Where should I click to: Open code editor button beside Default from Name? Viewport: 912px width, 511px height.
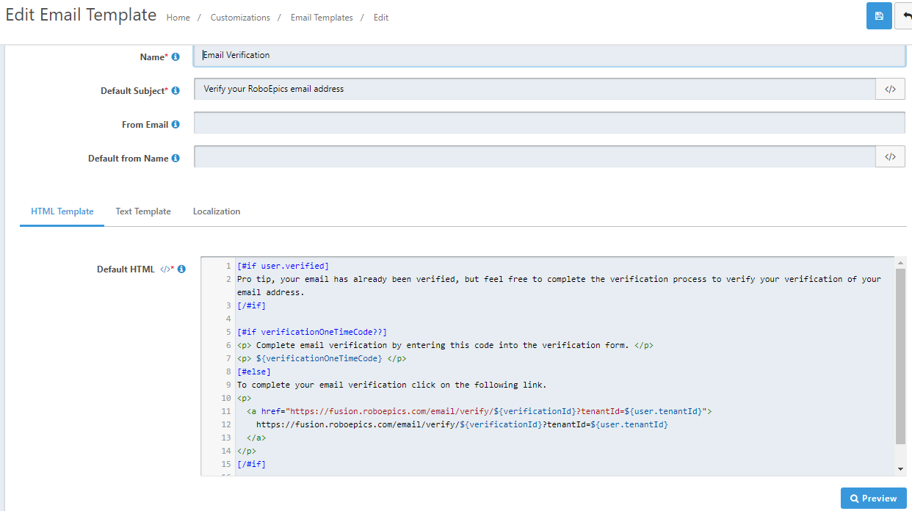coord(890,156)
